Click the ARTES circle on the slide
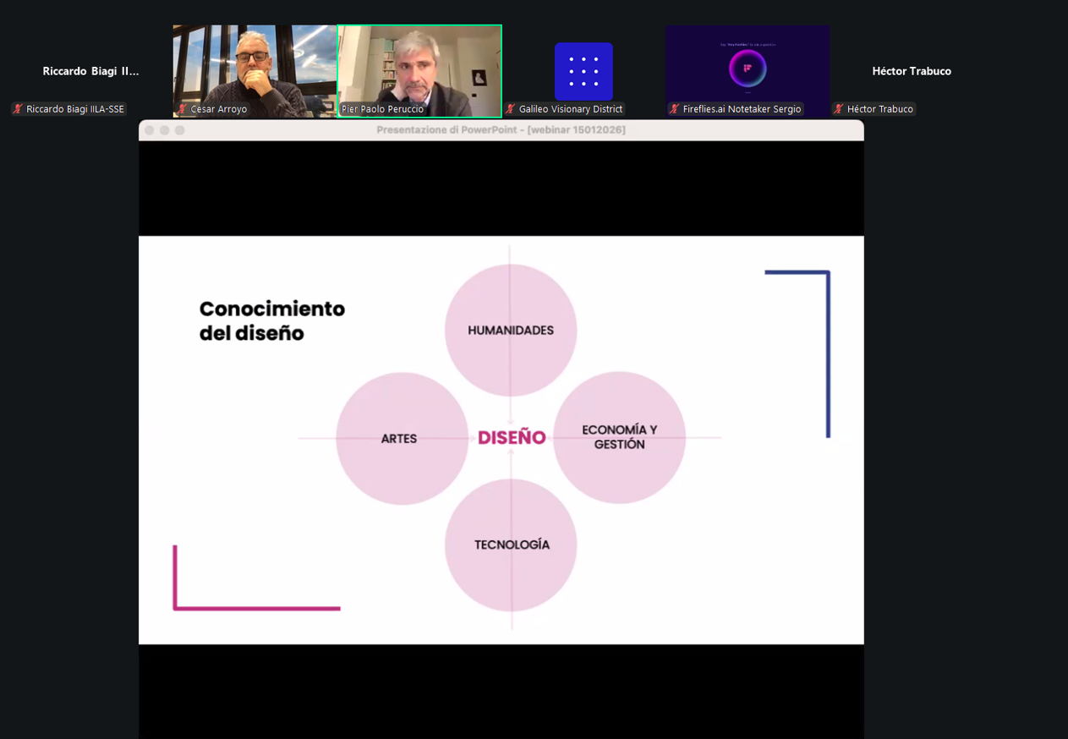1068x739 pixels. 401,438
